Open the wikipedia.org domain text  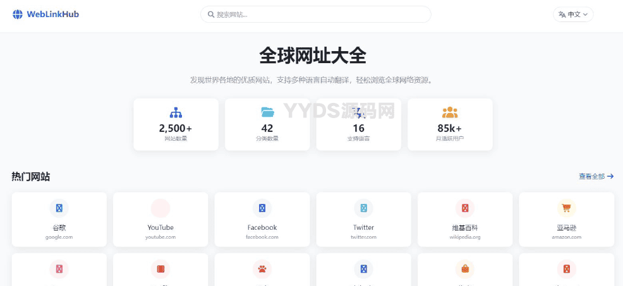tap(465, 237)
